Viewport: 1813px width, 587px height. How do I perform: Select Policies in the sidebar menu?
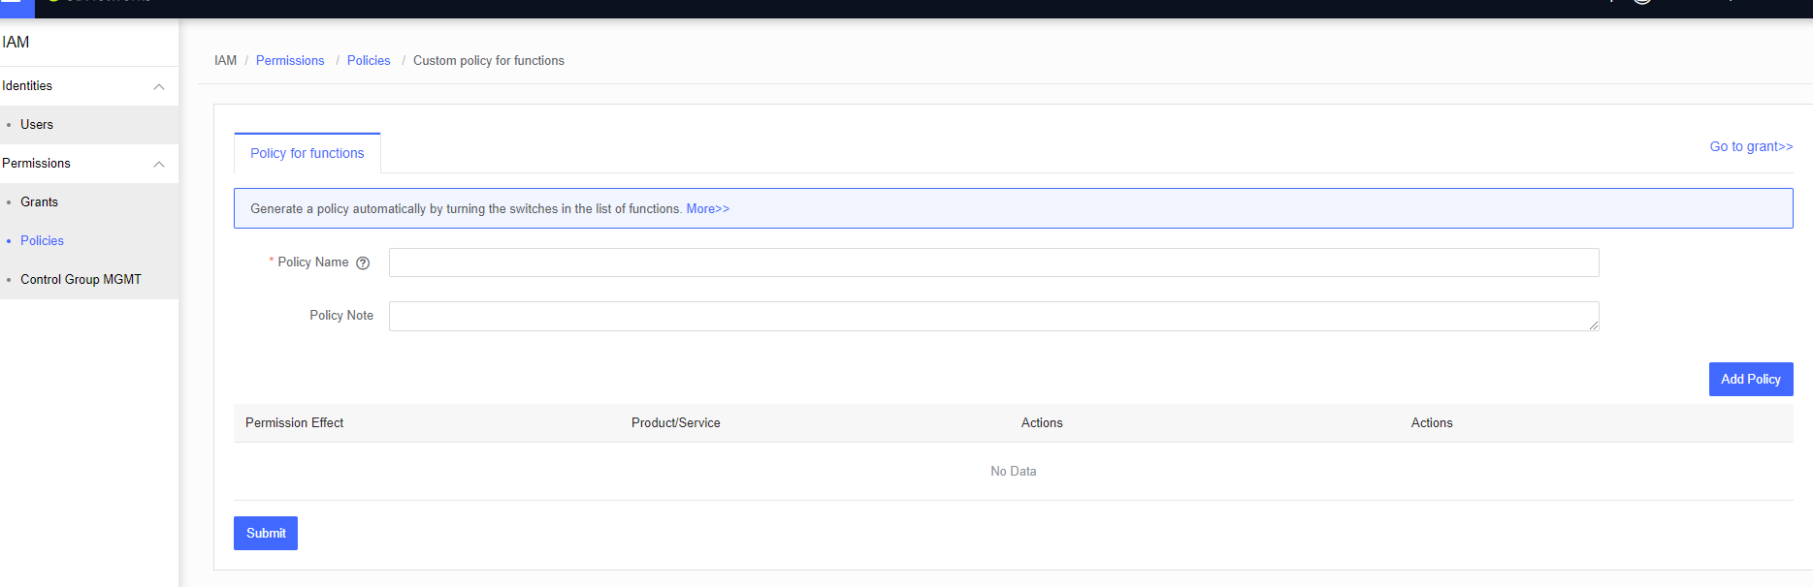point(42,241)
